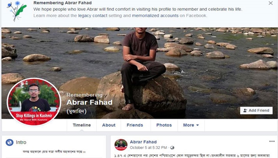Screen dimensions: 278x158
Task: Click the post timestamp October 5 at 5:32 PM
Action: pyautogui.click(x=149, y=148)
